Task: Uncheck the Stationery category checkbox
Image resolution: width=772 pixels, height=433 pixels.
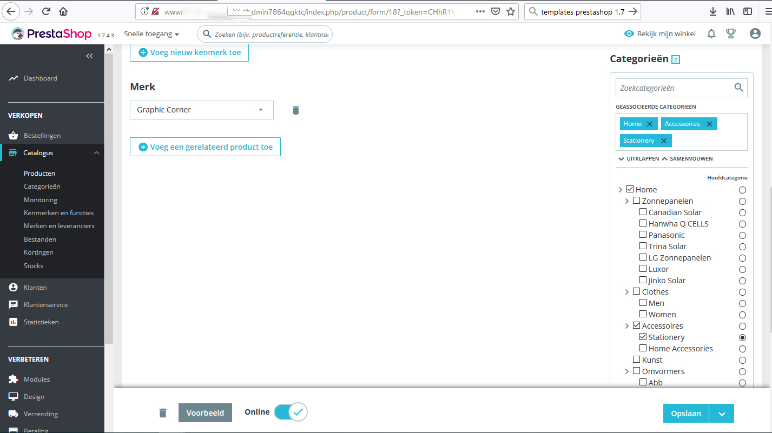Action: (643, 337)
